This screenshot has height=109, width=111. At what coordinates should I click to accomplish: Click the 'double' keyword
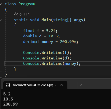pos(30,36)
